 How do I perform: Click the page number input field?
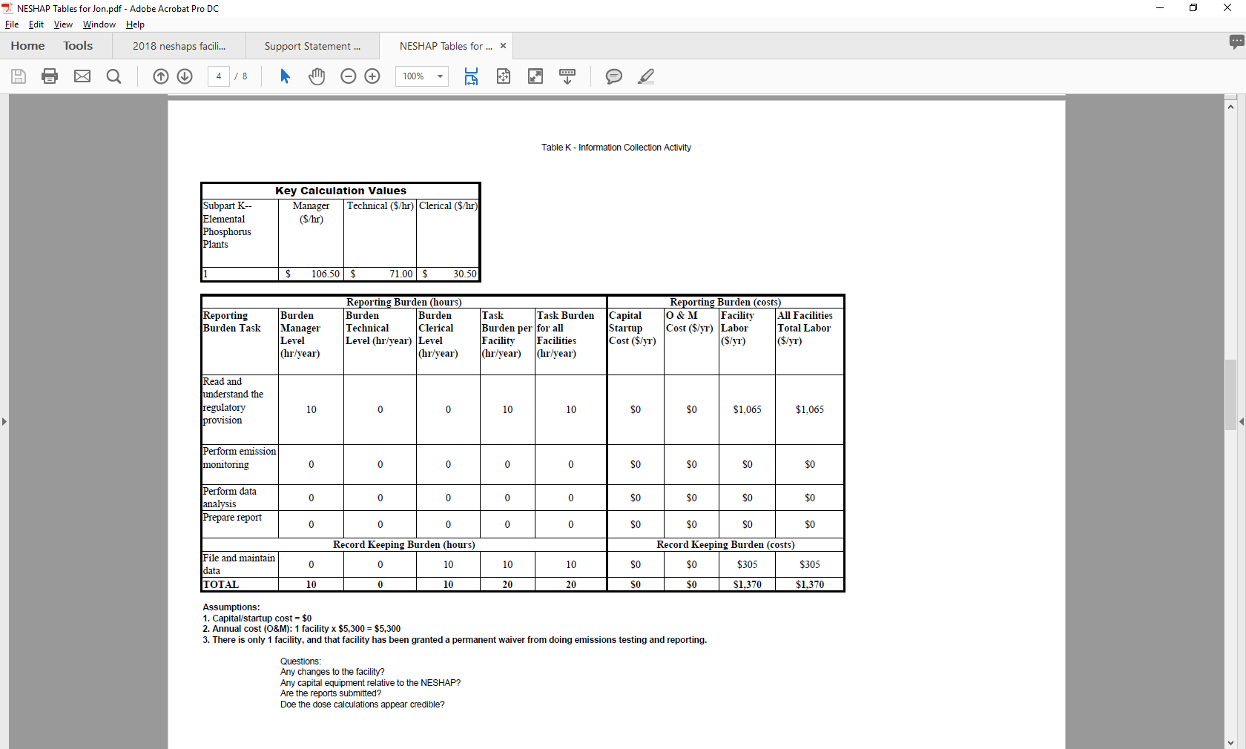click(219, 76)
